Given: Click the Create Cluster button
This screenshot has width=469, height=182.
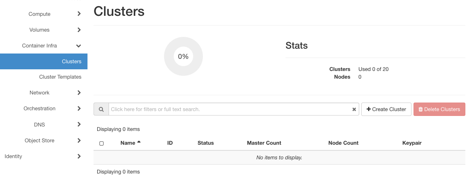Looking at the screenshot, I should click(x=386, y=109).
